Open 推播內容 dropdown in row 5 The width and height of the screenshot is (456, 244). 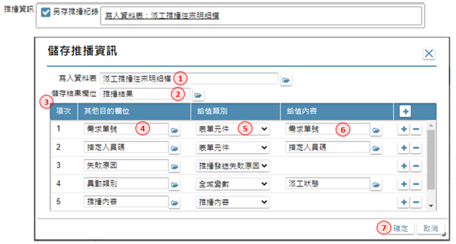[233, 202]
